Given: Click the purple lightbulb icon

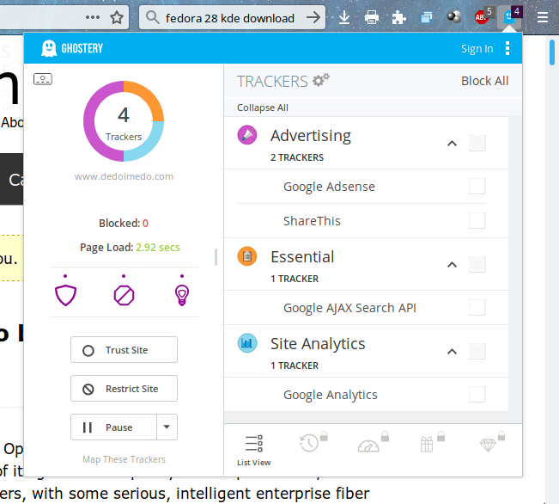Looking at the screenshot, I should [x=181, y=294].
